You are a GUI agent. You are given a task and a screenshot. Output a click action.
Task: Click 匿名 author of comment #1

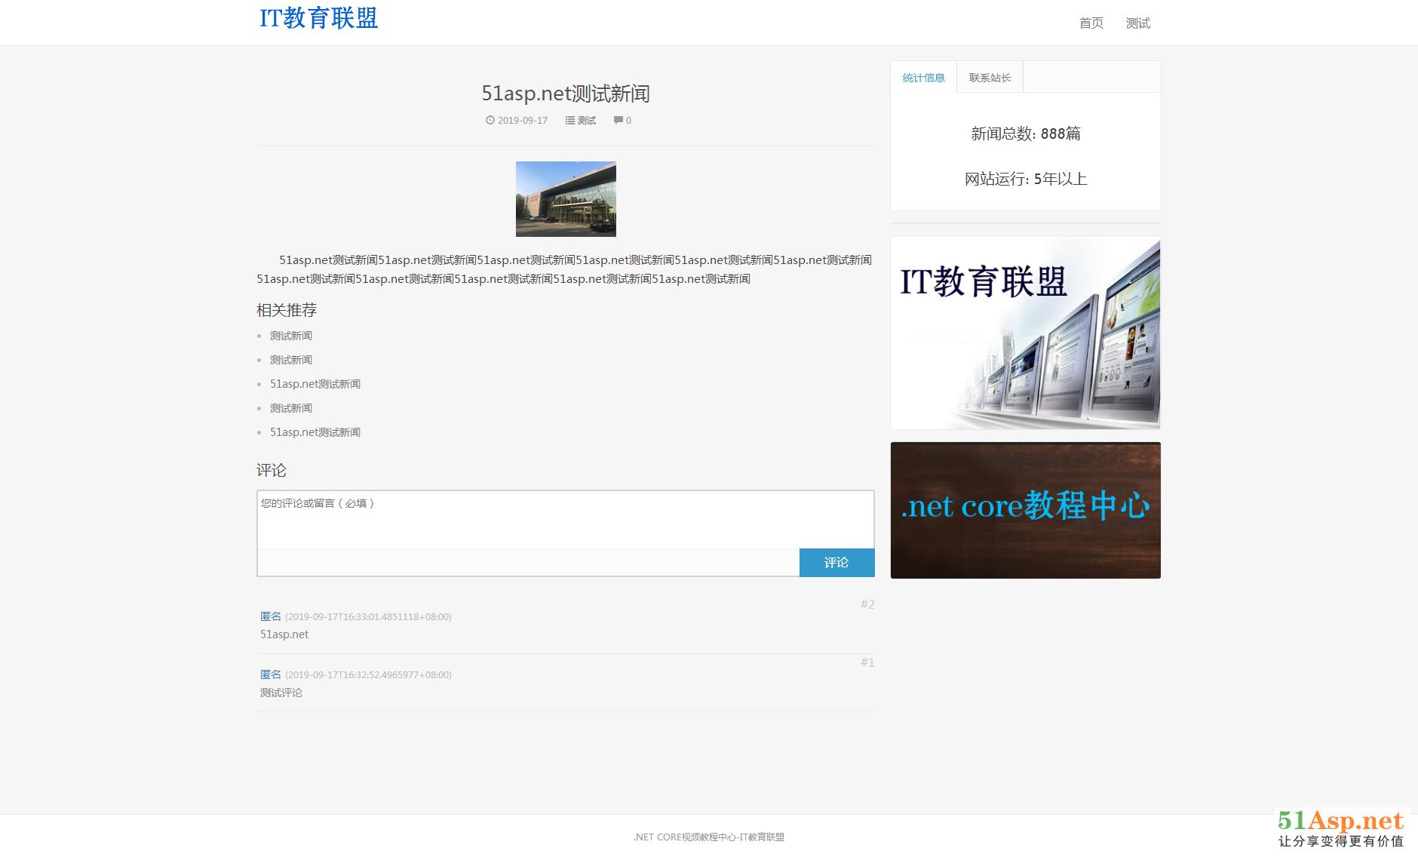(271, 674)
